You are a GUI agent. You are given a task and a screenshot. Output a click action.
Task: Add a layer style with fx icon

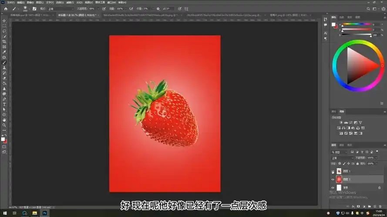tap(353, 207)
